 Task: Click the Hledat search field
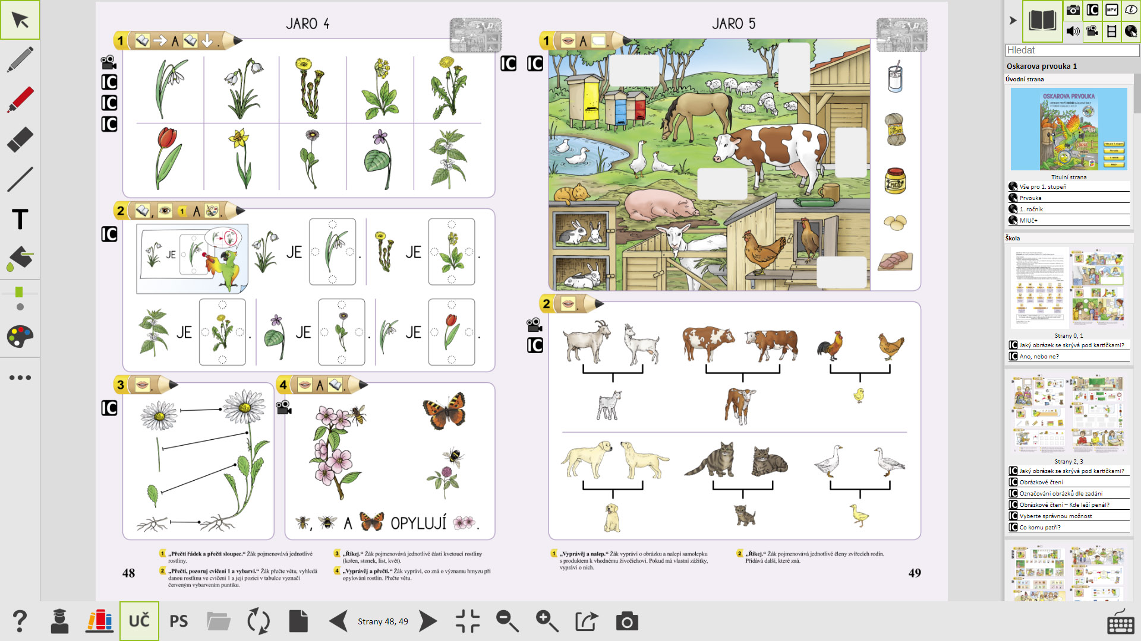(x=1072, y=50)
